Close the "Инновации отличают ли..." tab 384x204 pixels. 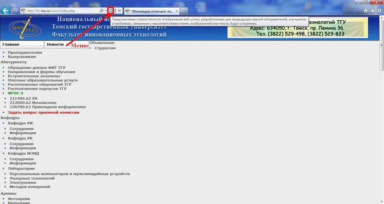click(x=177, y=11)
